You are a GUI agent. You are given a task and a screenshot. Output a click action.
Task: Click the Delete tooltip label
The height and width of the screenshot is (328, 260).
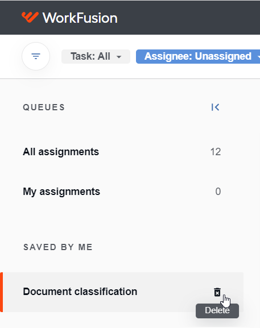click(x=217, y=310)
